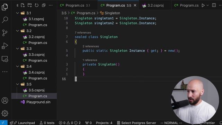Click Projects: 4 in status bar
The width and height of the screenshot is (222, 125).
(x=104, y=123)
